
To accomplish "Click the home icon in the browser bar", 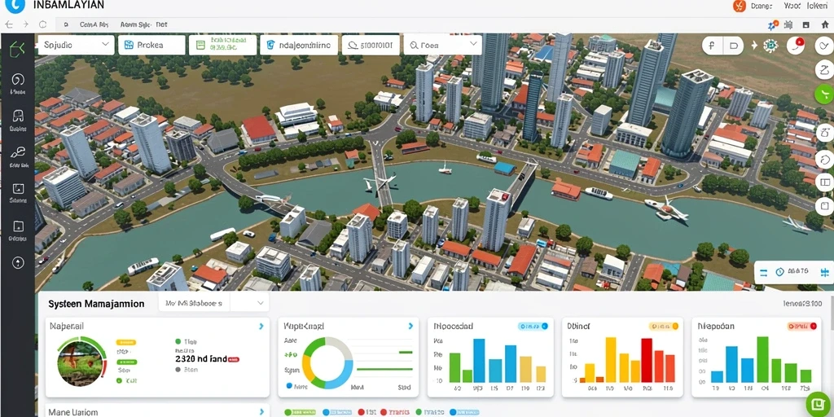I will pos(824,24).
